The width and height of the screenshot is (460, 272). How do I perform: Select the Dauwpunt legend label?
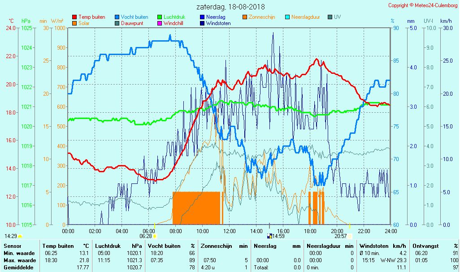pyautogui.click(x=132, y=23)
